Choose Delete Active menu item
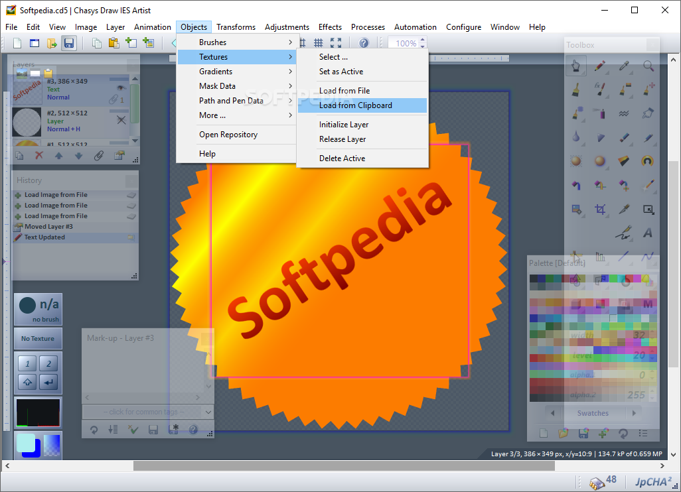Image resolution: width=681 pixels, height=492 pixels. tap(362, 158)
